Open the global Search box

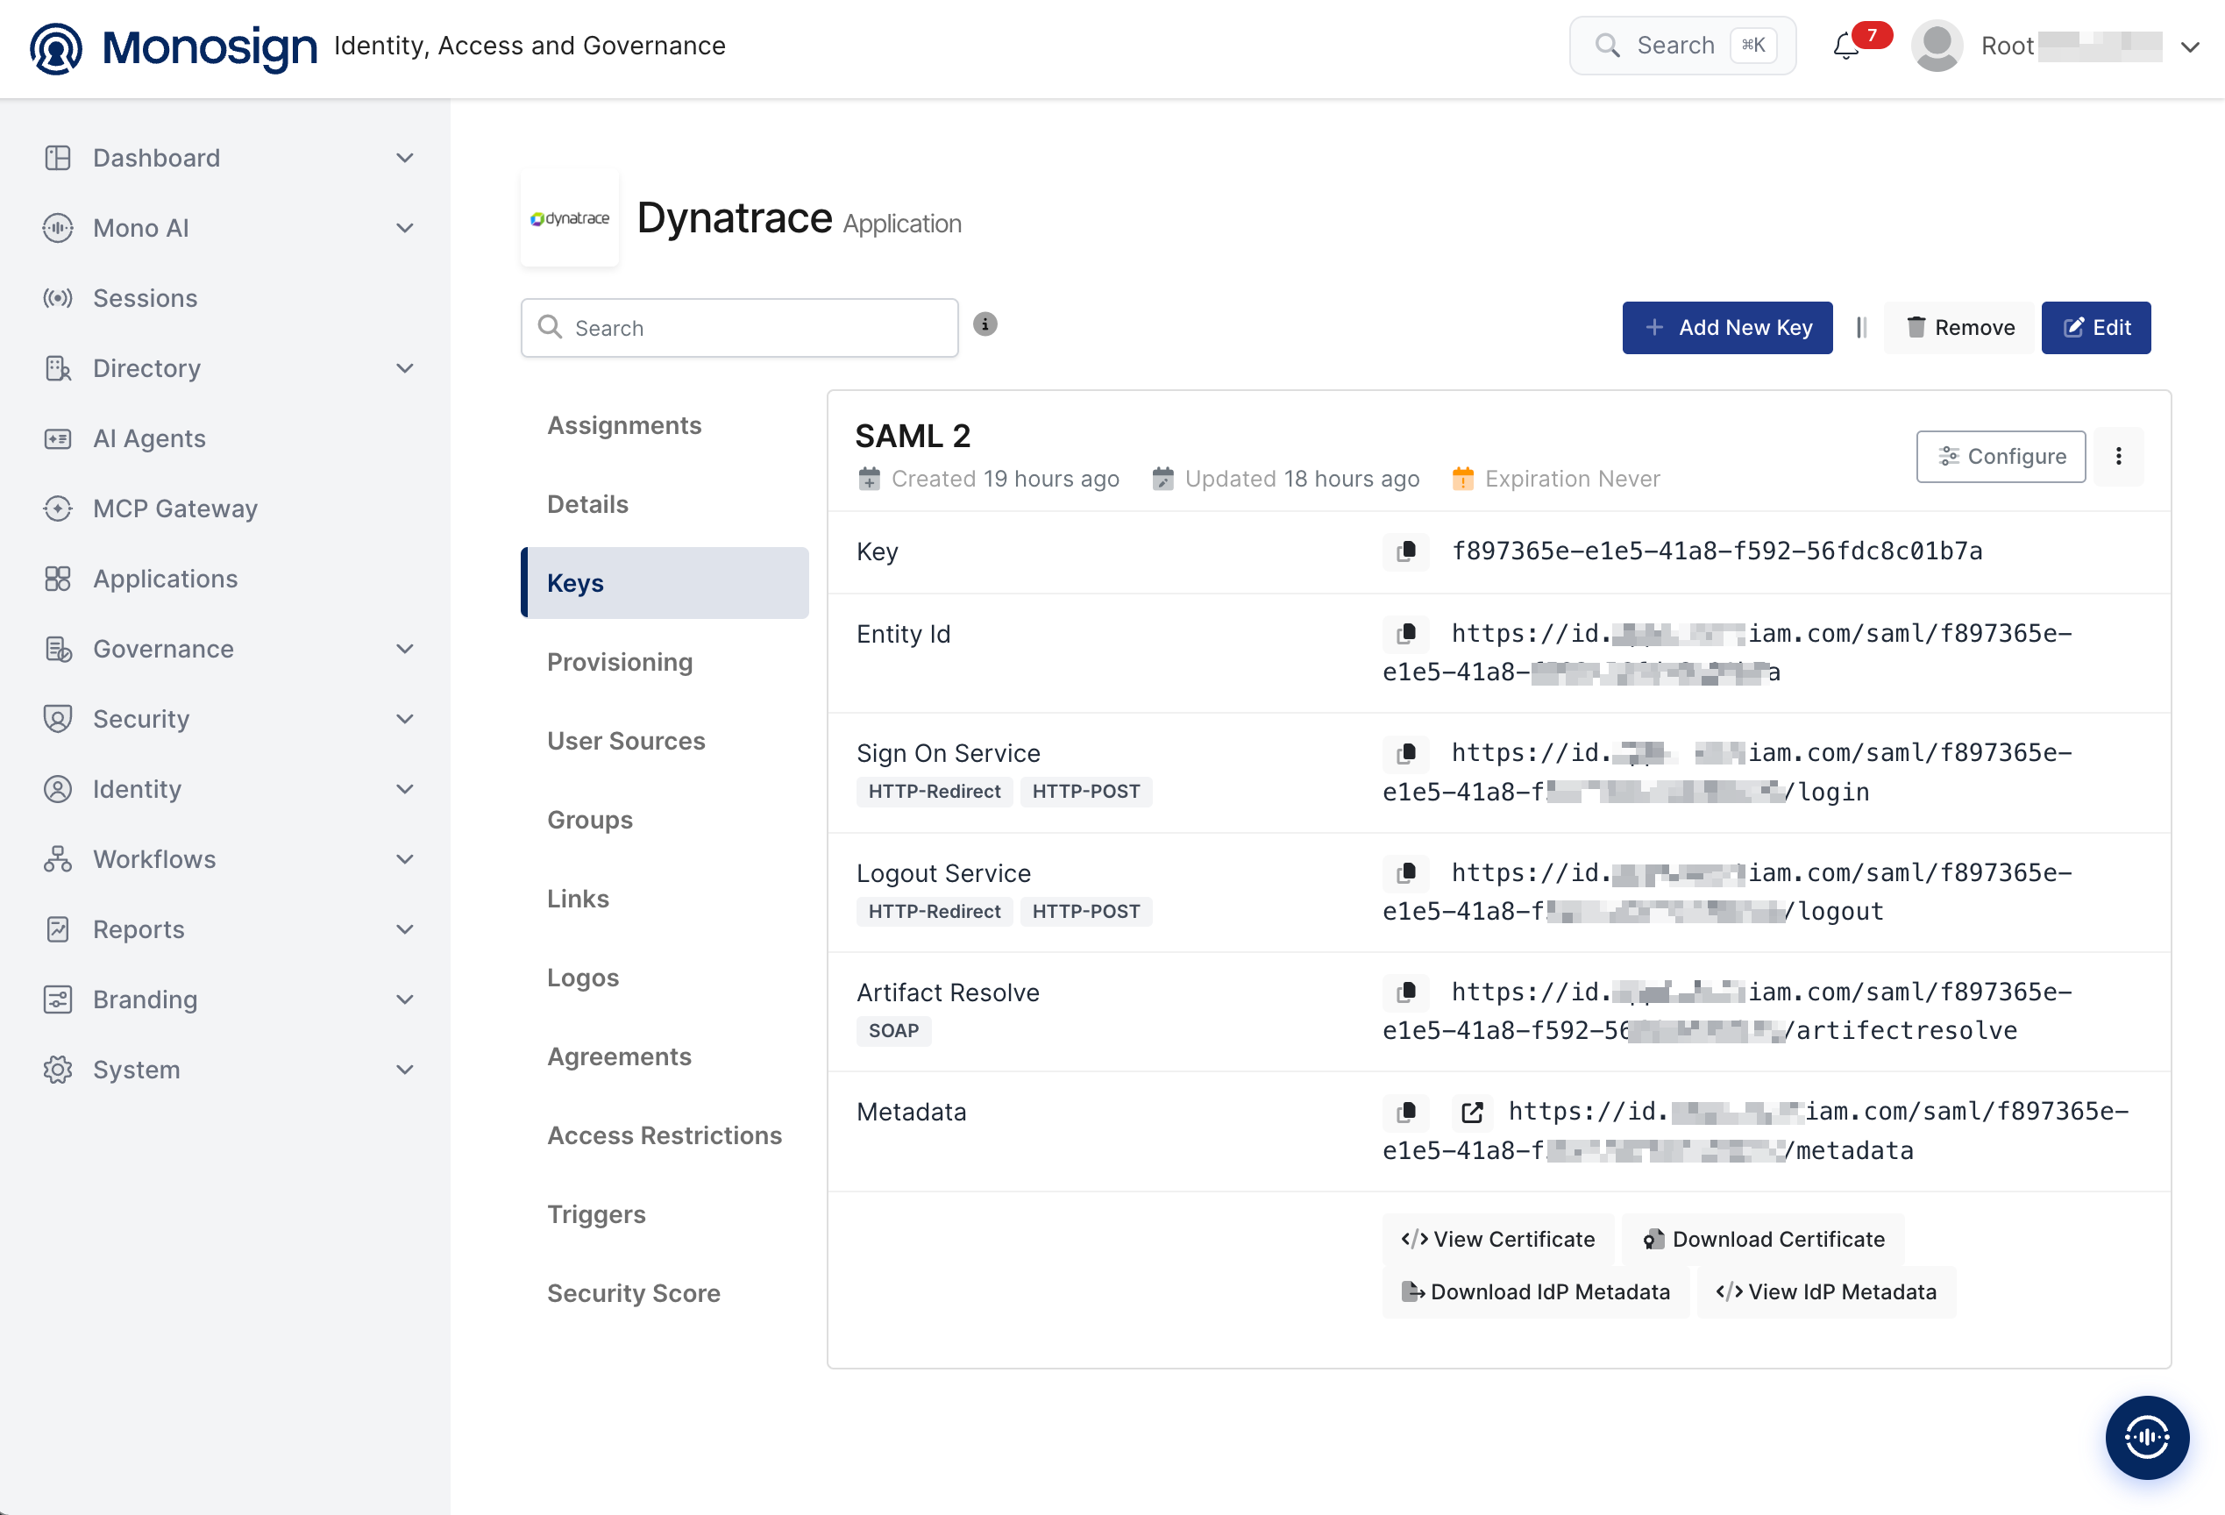coord(1682,45)
